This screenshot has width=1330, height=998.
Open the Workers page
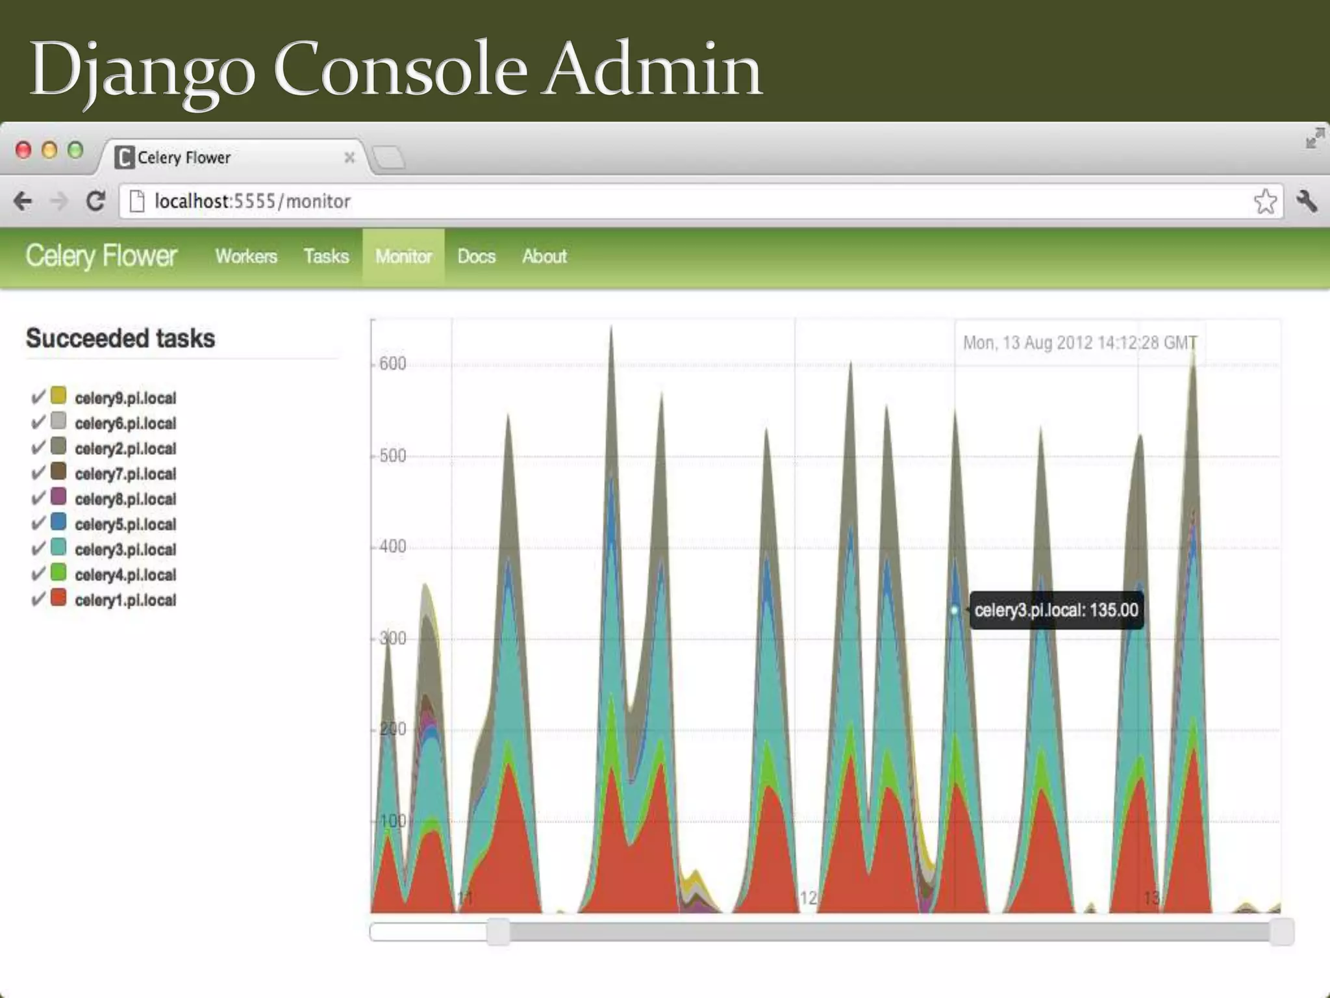pos(246,257)
